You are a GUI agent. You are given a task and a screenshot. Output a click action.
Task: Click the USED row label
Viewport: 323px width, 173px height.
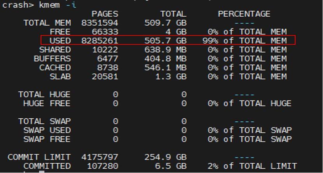click(60, 41)
